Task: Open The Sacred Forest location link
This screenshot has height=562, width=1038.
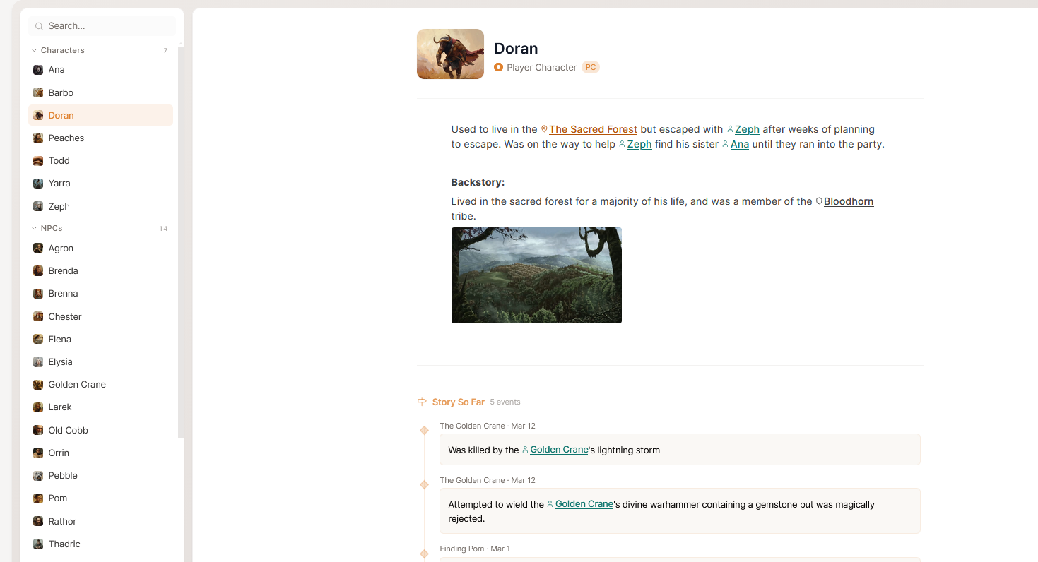Action: pos(593,129)
